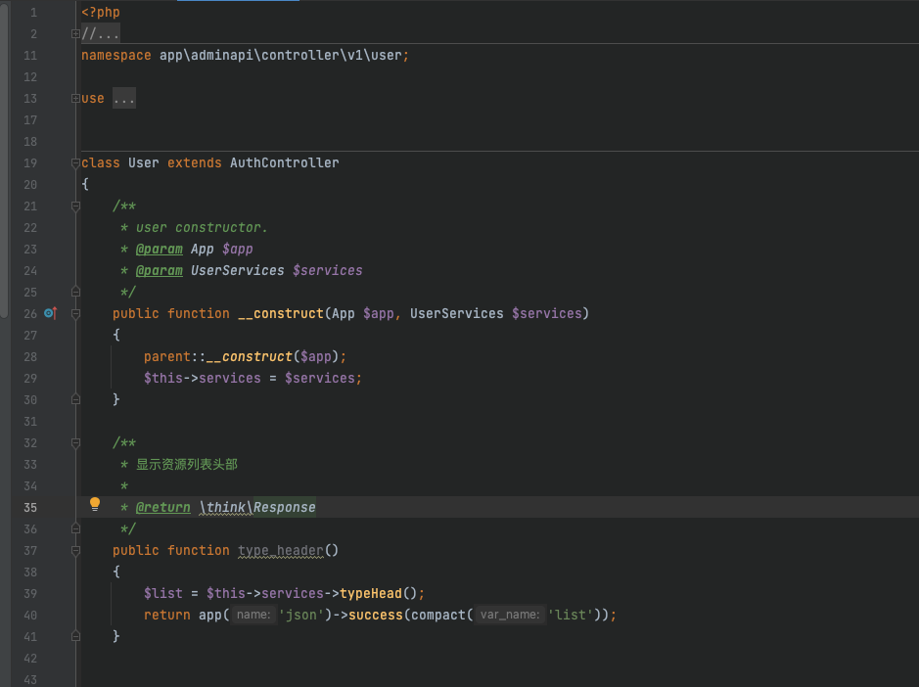Collapse the docblock starting on line 32
The height and width of the screenshot is (687, 919).
tap(75, 443)
